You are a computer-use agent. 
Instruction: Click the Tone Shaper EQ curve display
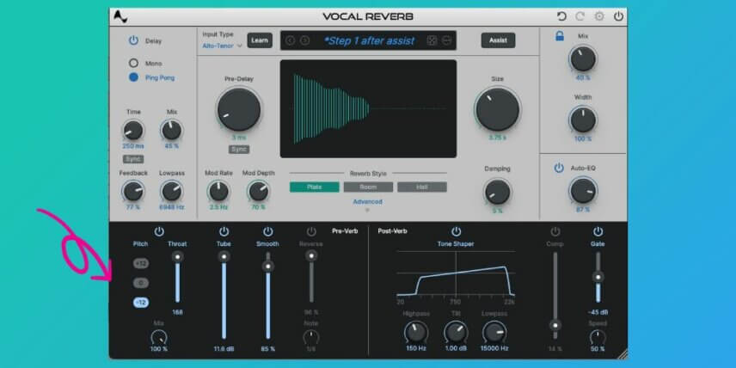point(456,273)
